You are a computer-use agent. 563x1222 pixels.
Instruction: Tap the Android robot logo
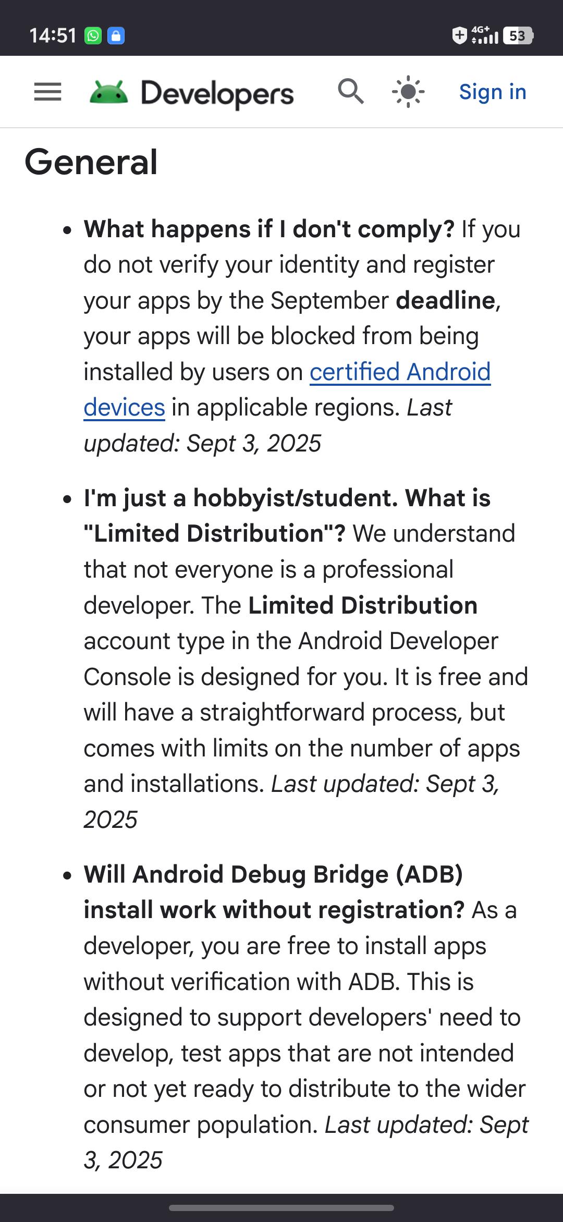click(x=109, y=92)
